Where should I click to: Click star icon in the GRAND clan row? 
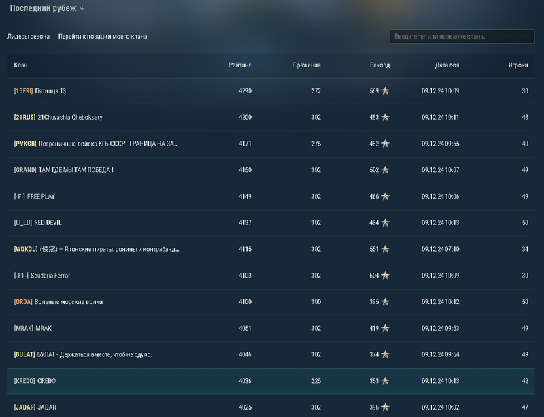pos(386,170)
